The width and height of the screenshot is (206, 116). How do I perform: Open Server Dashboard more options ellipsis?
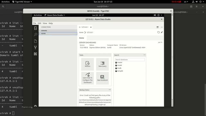[162, 42]
